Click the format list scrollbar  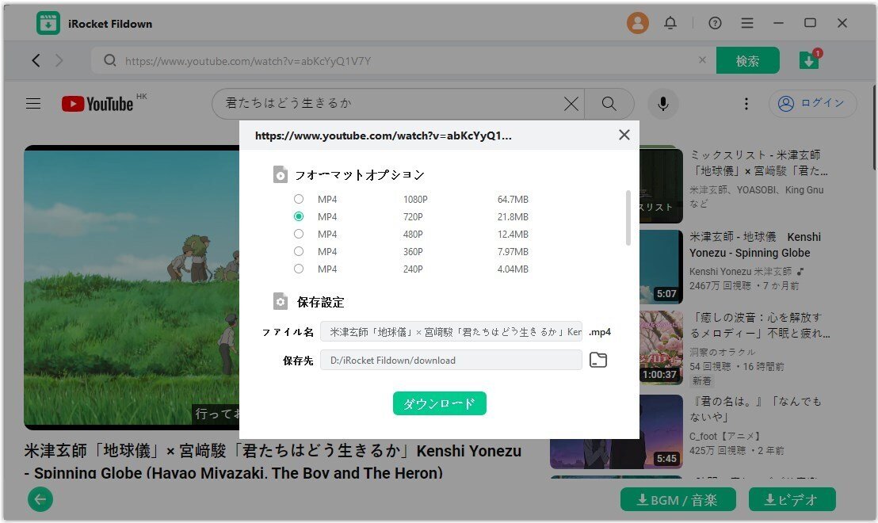tap(628, 218)
